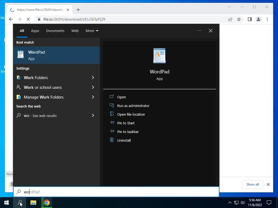Click taskbar clock and date
278x208 pixels.
255,203
